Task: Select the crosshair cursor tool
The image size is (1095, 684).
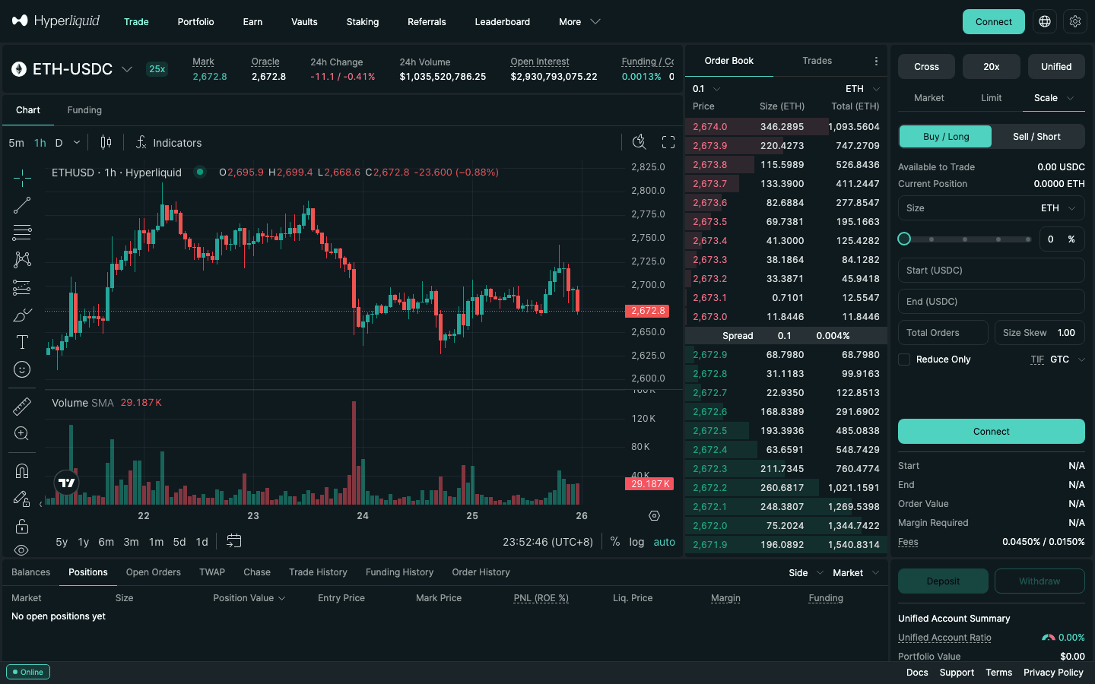Action: tap(22, 178)
